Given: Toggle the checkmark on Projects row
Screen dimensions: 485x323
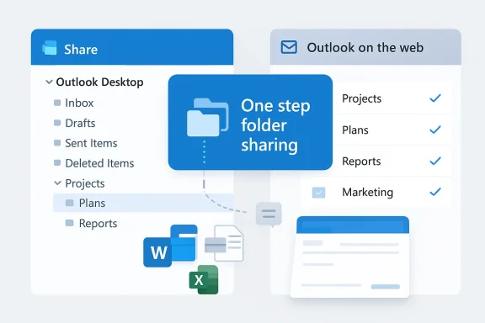Looking at the screenshot, I should click(435, 98).
